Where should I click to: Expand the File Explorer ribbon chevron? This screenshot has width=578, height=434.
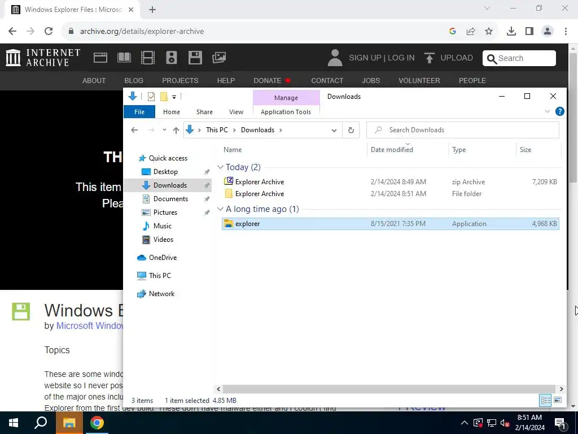point(548,111)
